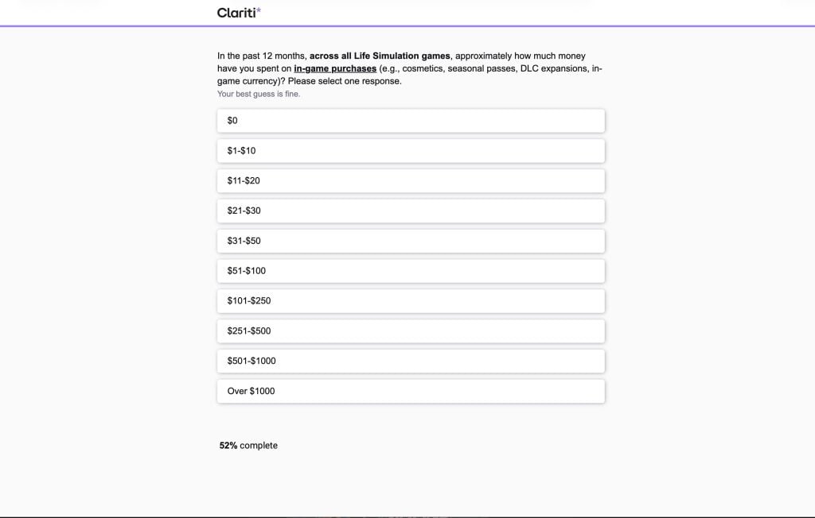Select the $11-$20 answer option
The width and height of the screenshot is (815, 518).
(410, 180)
